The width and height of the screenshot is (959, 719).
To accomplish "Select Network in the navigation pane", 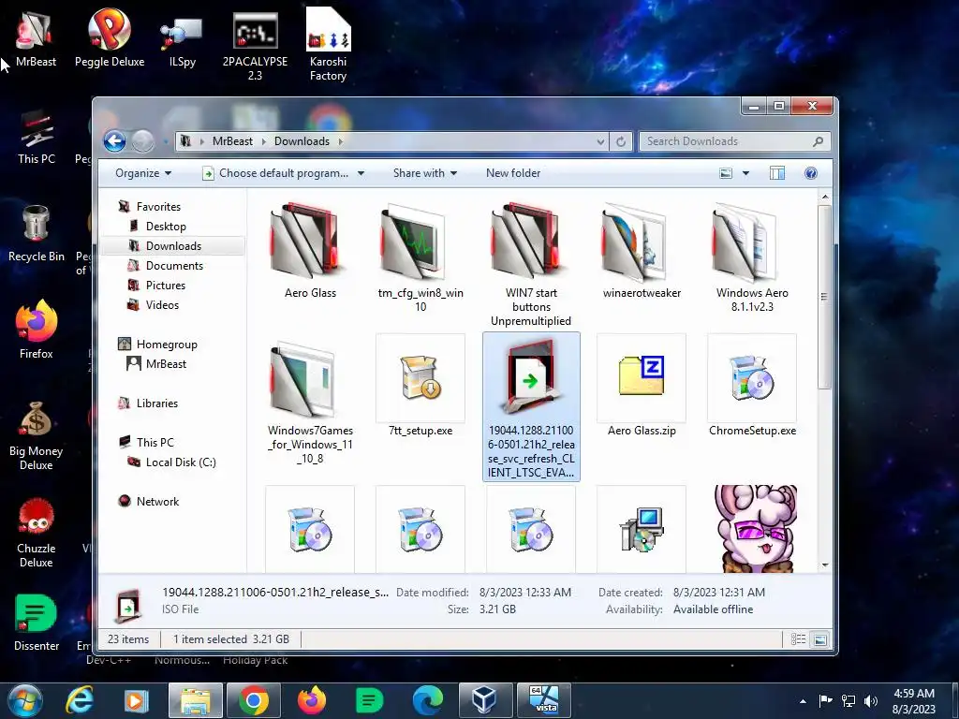I will [x=157, y=502].
